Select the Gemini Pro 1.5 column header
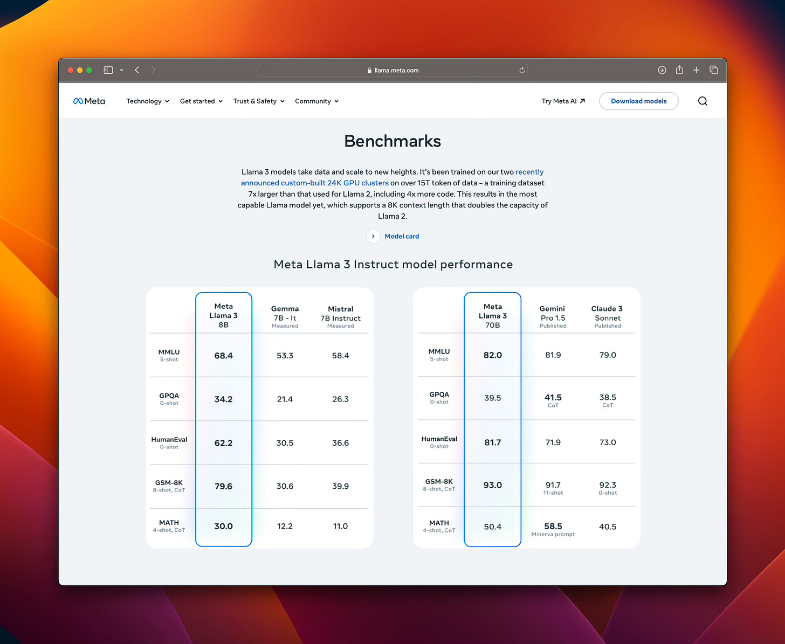The height and width of the screenshot is (644, 785). tap(553, 316)
